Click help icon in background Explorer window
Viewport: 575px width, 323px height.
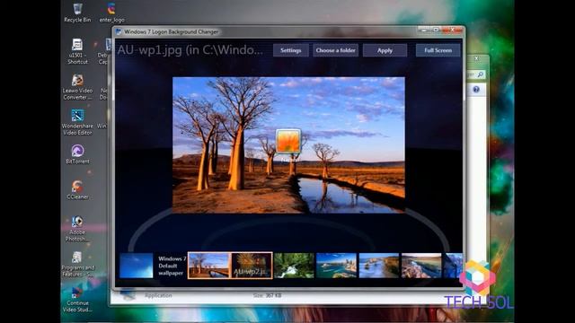pyautogui.click(x=476, y=90)
